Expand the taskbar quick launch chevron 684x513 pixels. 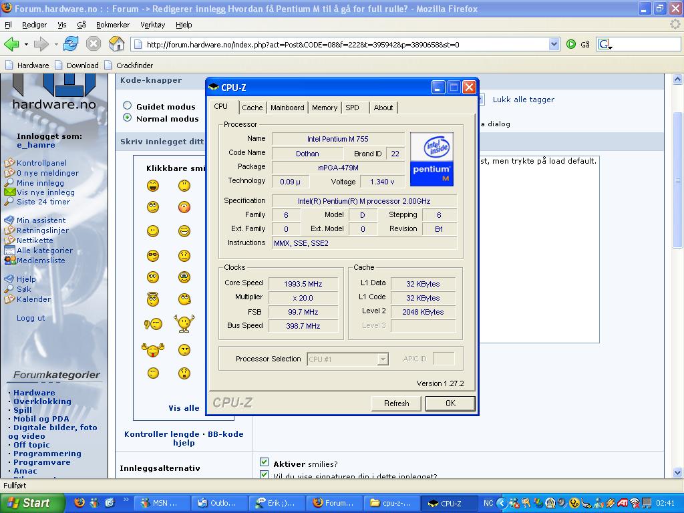pyautogui.click(x=126, y=500)
